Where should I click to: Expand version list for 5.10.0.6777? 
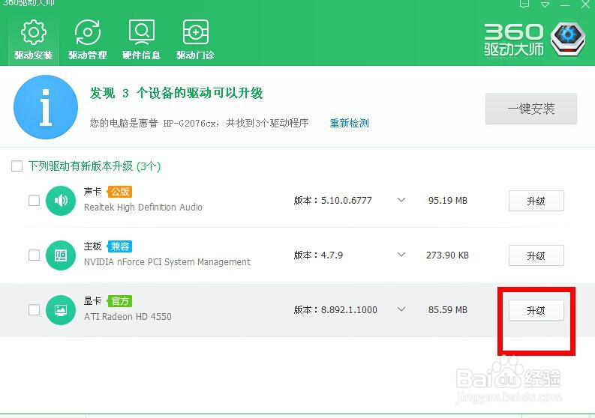pyautogui.click(x=401, y=200)
